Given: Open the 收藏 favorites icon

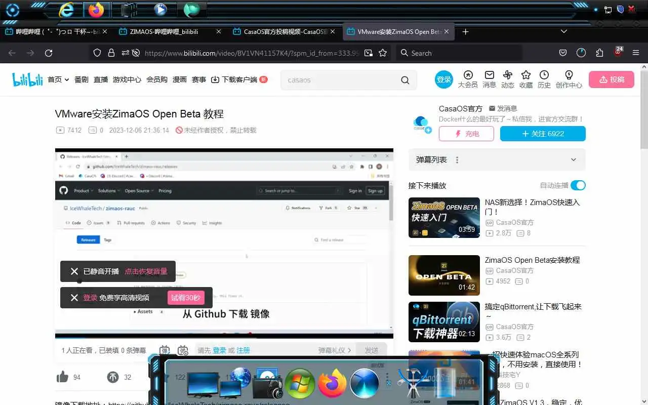Looking at the screenshot, I should coord(526,79).
